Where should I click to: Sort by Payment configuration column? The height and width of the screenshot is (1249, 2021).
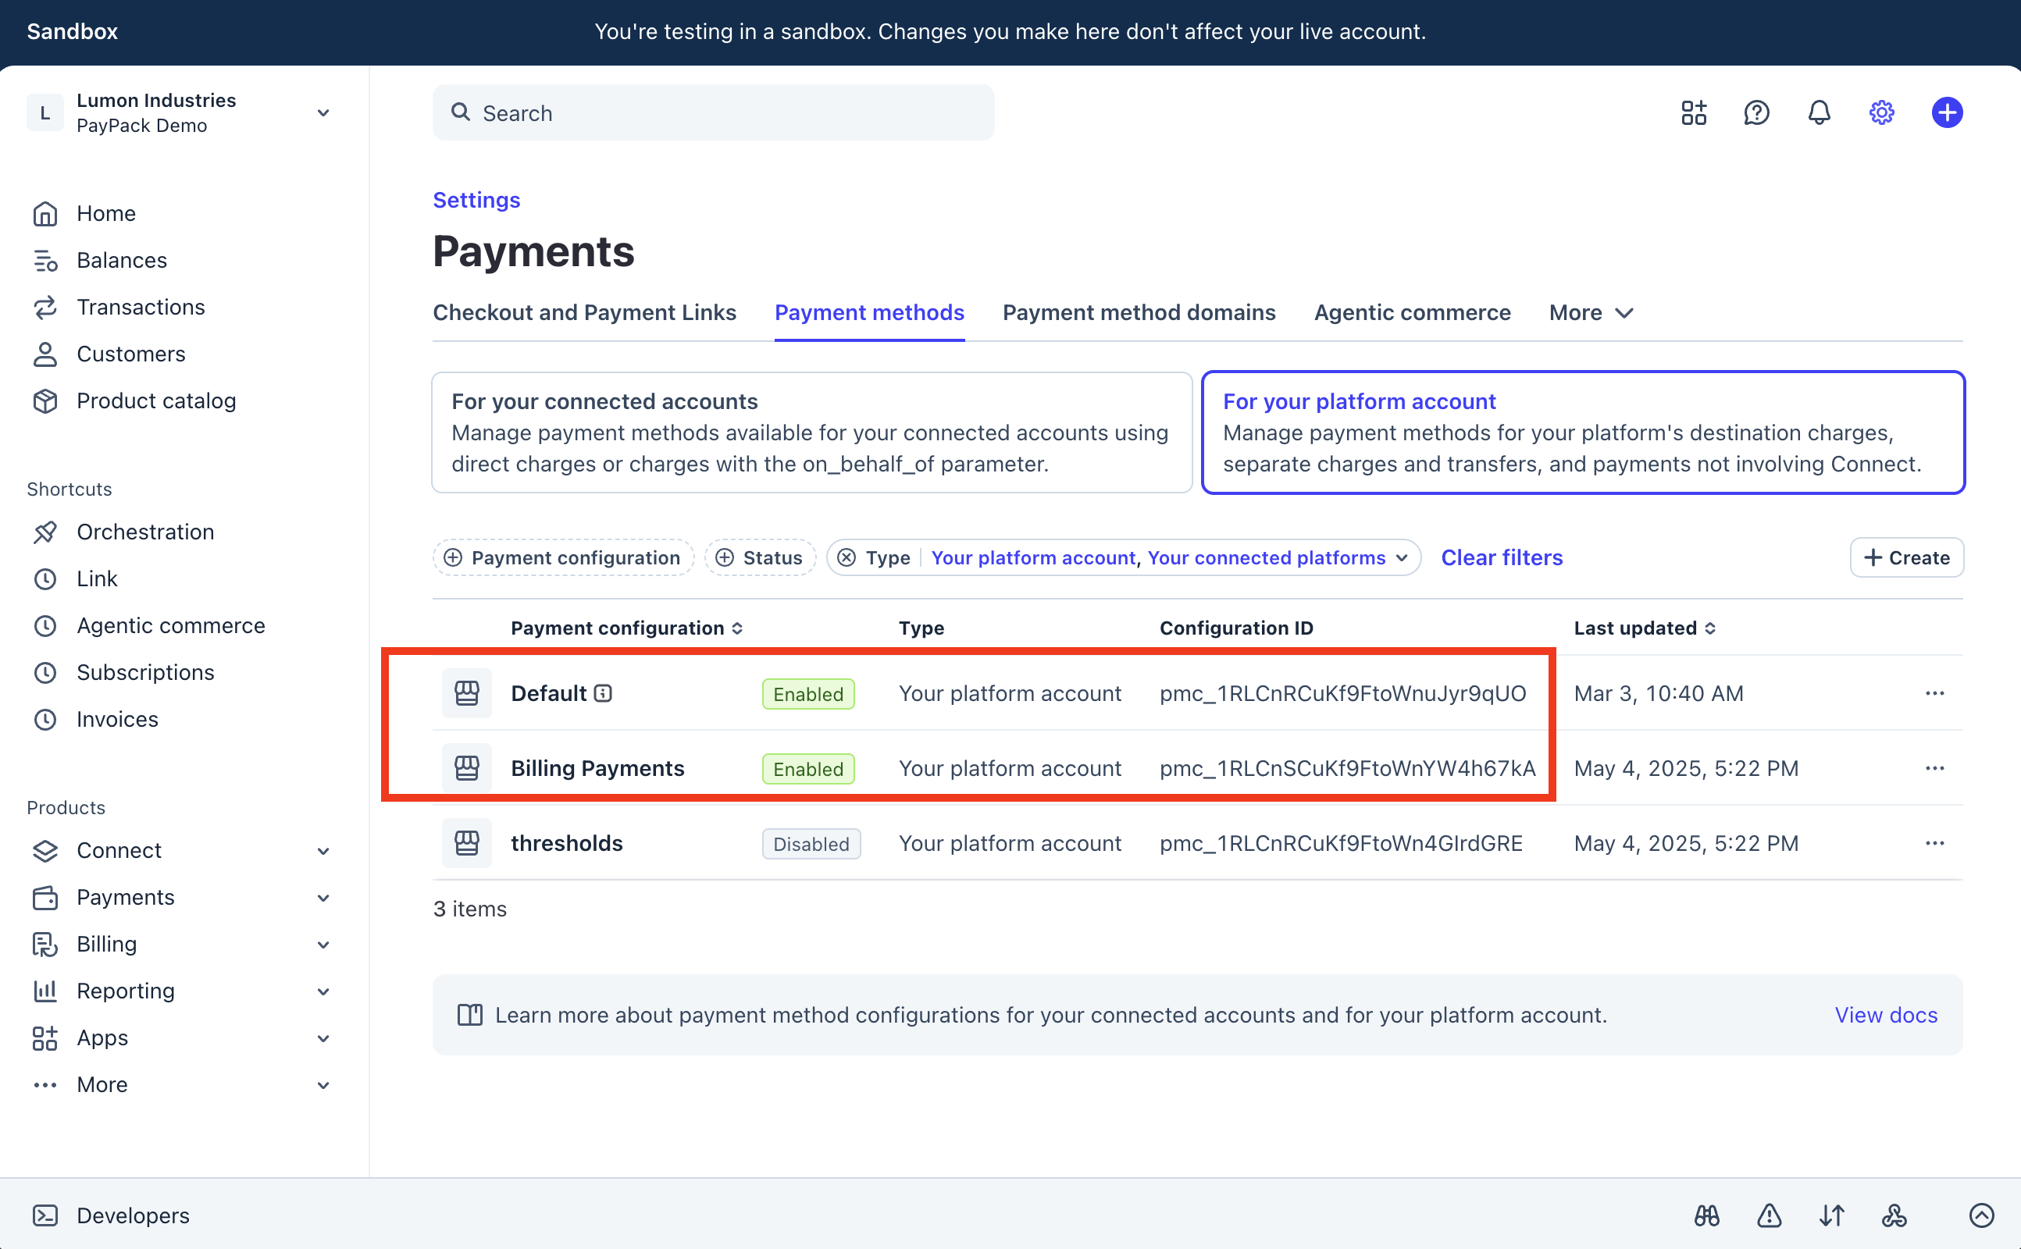point(626,628)
